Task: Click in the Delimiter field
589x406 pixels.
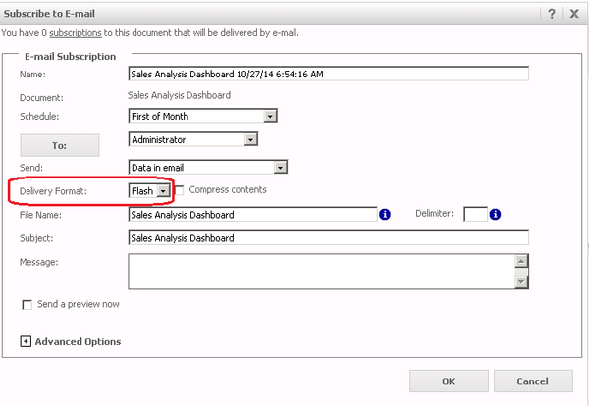Action: (x=475, y=214)
